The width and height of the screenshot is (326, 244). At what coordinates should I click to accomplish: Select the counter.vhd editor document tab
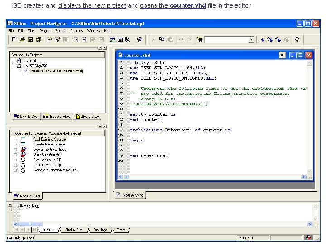130,195
